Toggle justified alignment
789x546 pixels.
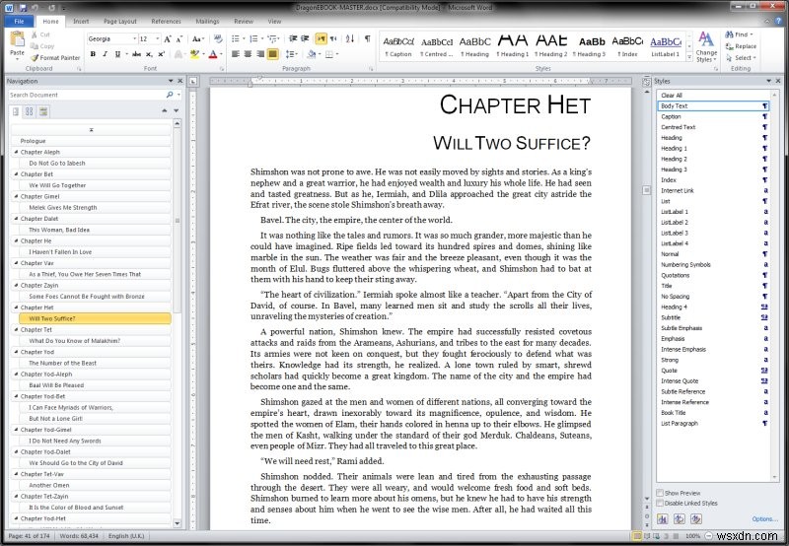click(x=272, y=54)
